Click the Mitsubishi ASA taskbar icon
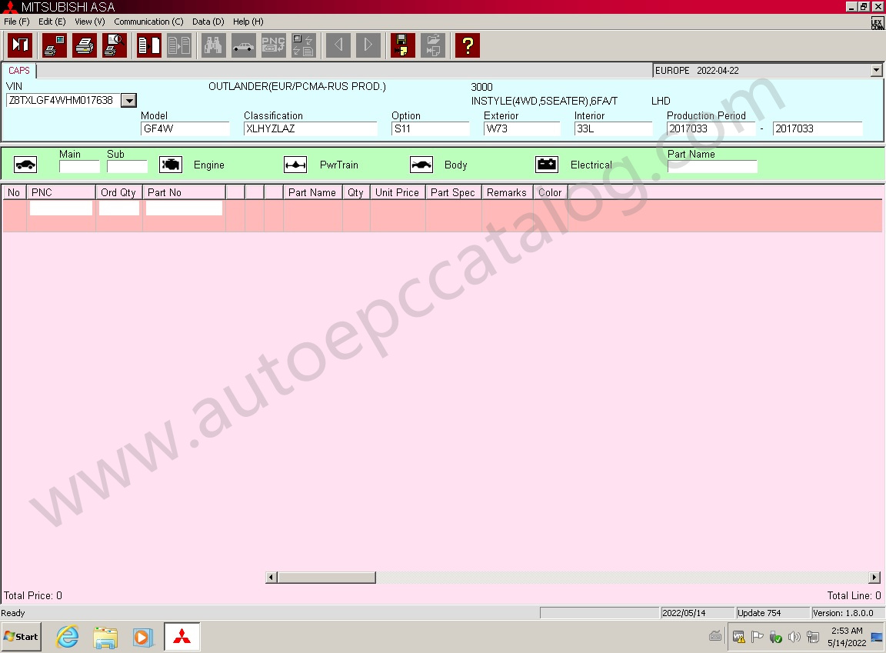This screenshot has width=886, height=653. 182,637
